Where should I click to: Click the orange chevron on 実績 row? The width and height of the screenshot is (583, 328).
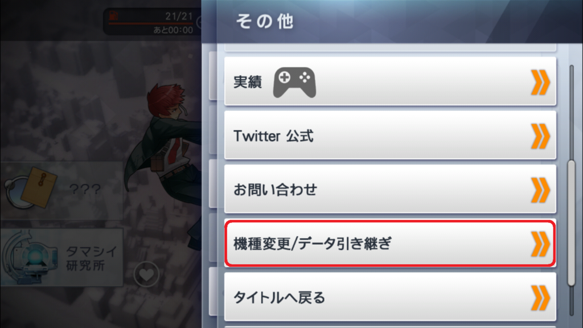point(540,82)
